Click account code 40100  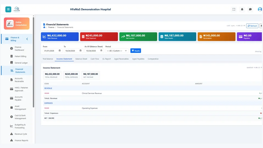coord(47,93)
